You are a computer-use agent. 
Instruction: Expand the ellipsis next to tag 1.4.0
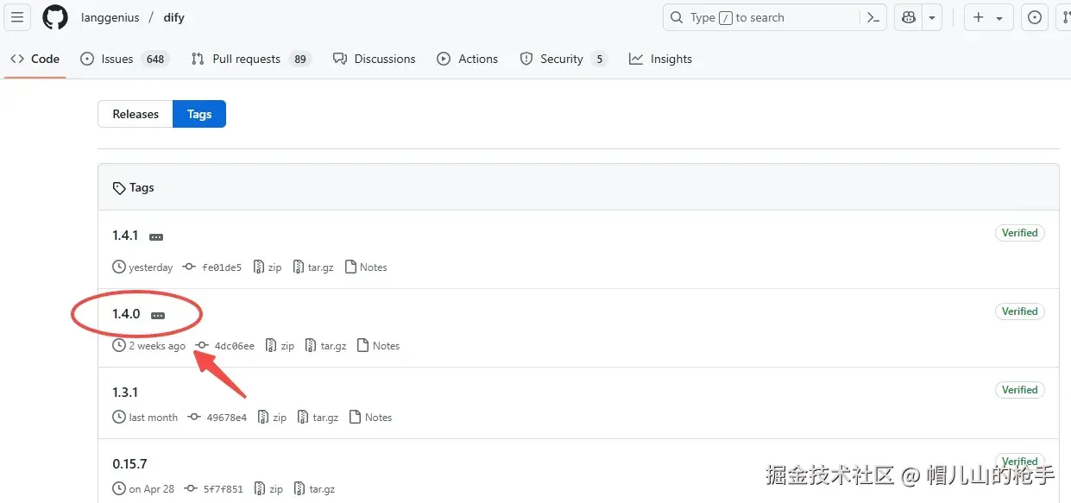pos(158,315)
